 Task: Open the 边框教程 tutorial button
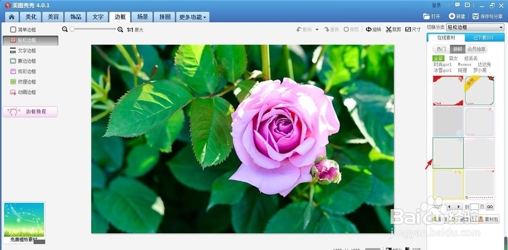click(x=30, y=112)
